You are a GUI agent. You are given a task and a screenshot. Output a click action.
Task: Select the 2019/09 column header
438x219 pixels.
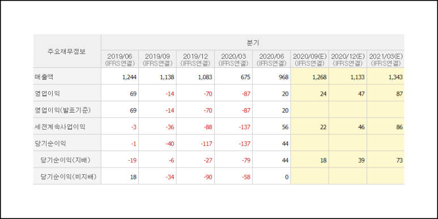tap(158, 59)
